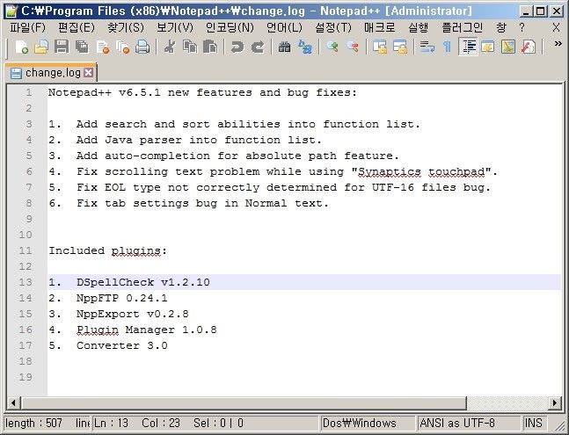Click the line 'Converter 3.0'
This screenshot has height=435, width=569.
(122, 345)
